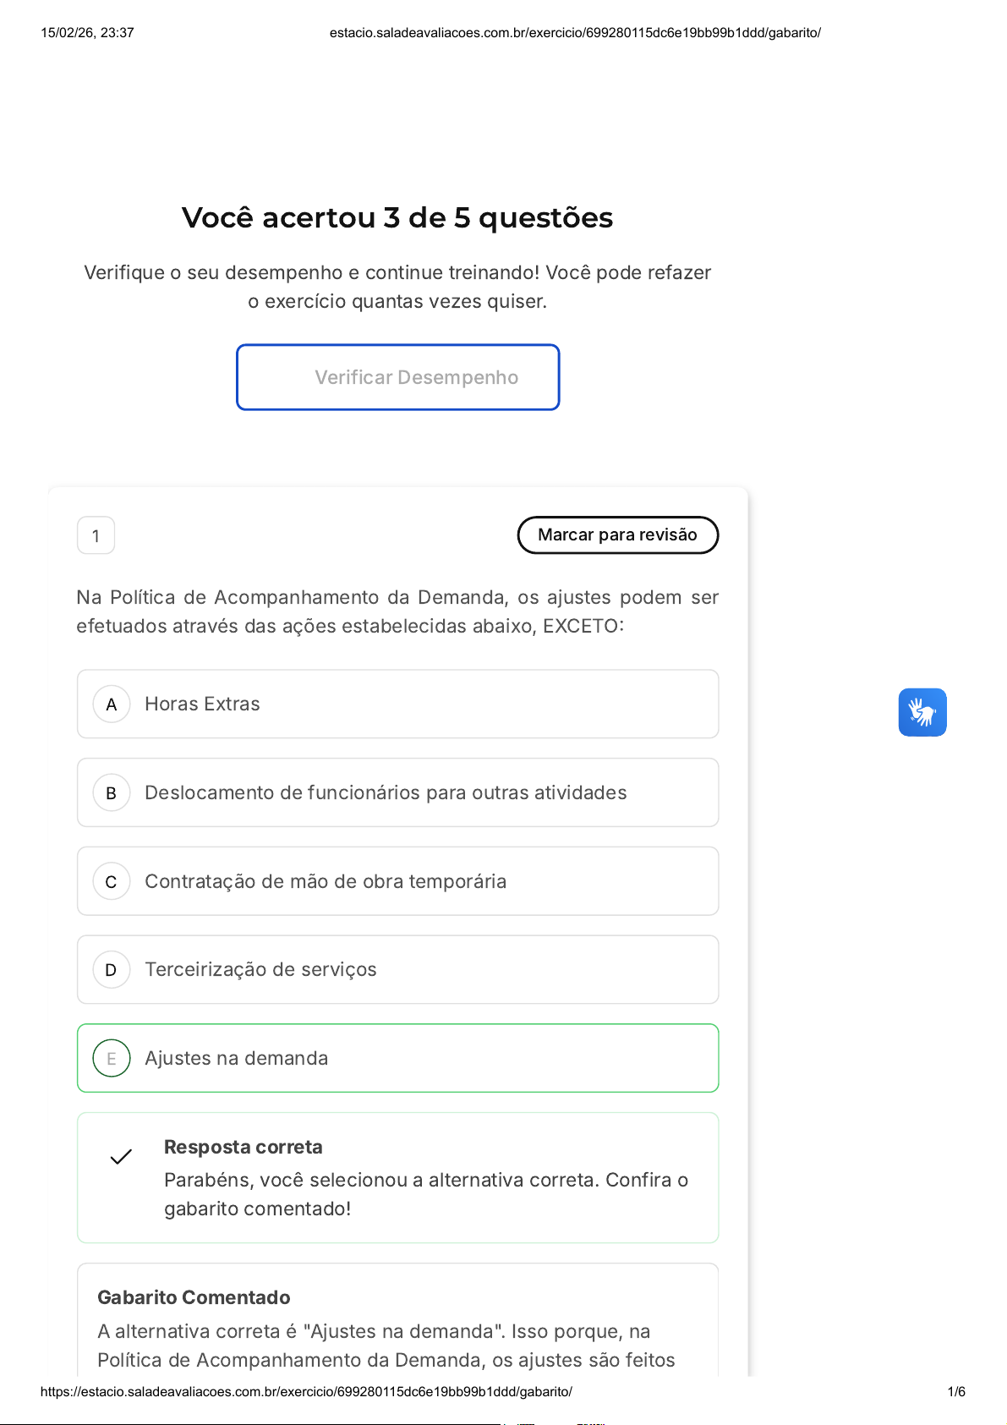Click Terceirização de serviços answer
1007x1425 pixels.
click(260, 970)
